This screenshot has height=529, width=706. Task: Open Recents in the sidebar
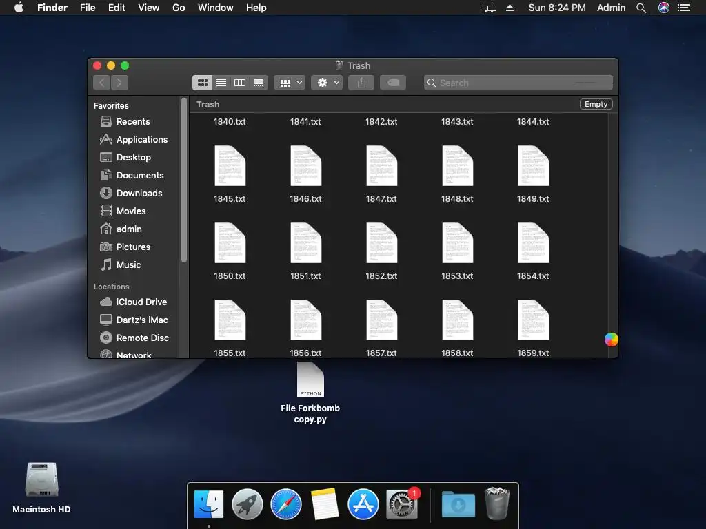coord(133,121)
